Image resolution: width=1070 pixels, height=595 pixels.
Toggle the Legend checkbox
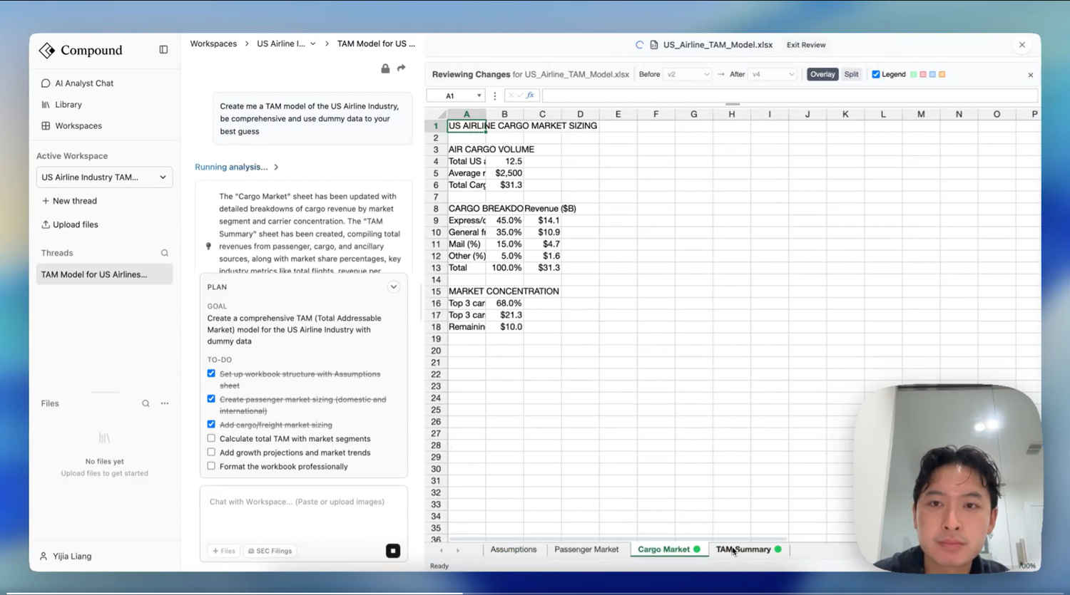[876, 74]
